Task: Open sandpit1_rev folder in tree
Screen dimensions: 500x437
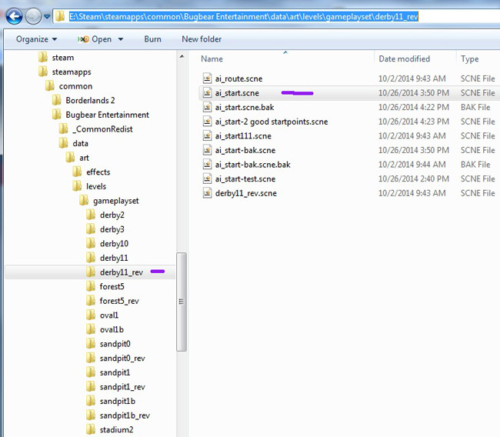Action: (115, 387)
